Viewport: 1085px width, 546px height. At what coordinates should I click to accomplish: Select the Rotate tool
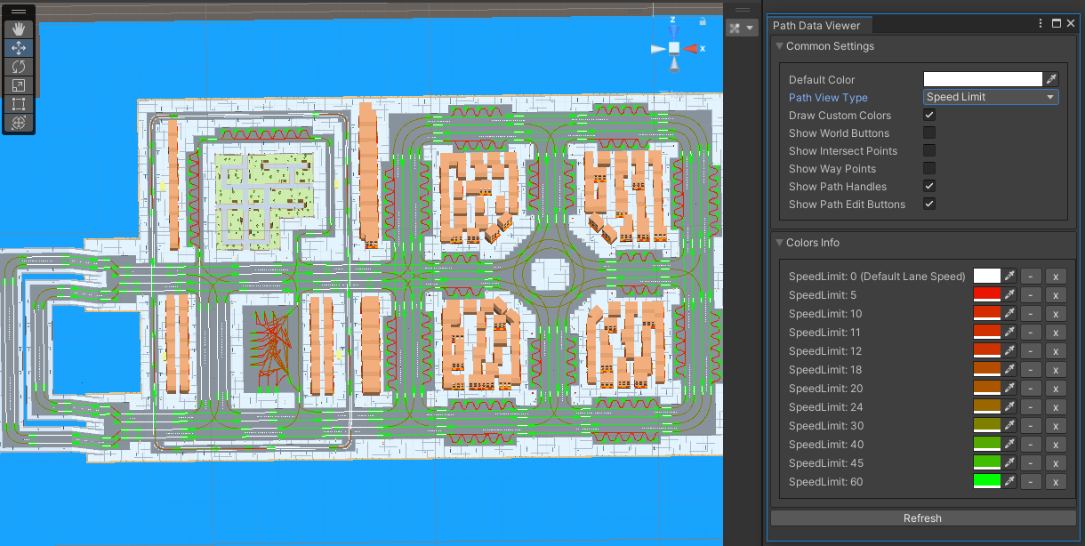19,67
